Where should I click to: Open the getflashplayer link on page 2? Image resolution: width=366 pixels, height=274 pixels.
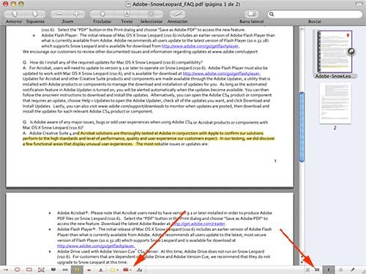click(96, 246)
